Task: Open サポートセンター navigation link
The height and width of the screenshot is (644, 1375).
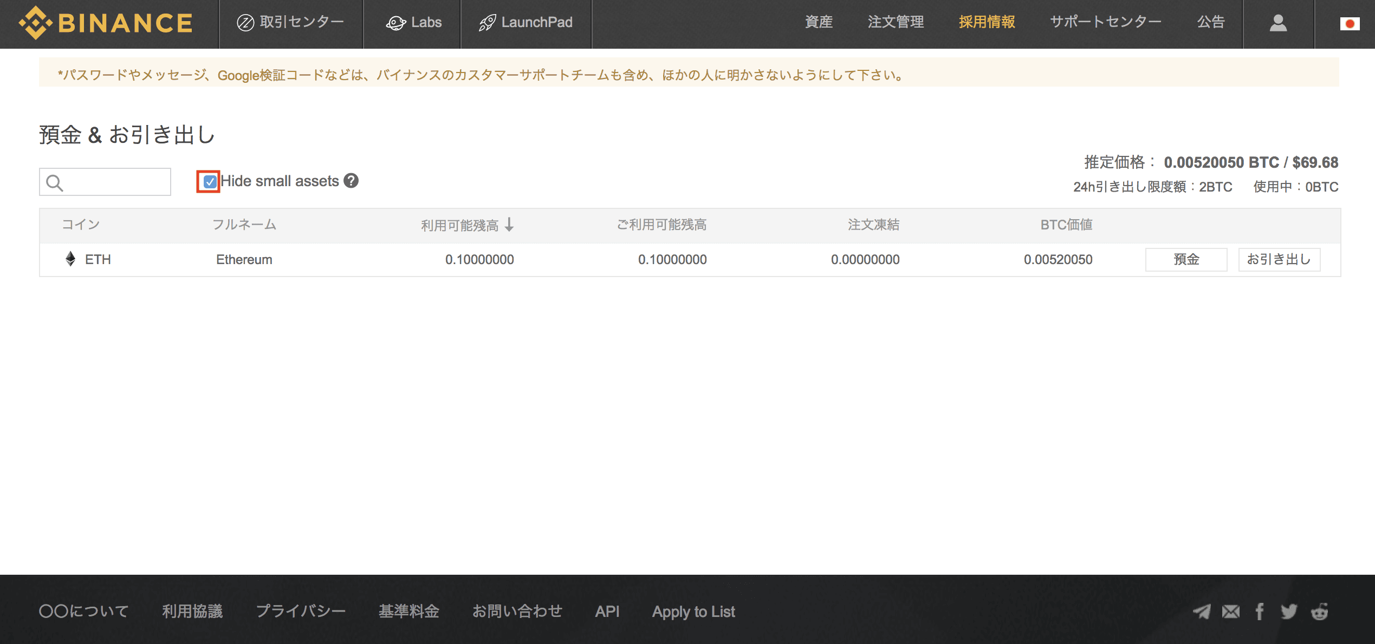Action: point(1105,22)
